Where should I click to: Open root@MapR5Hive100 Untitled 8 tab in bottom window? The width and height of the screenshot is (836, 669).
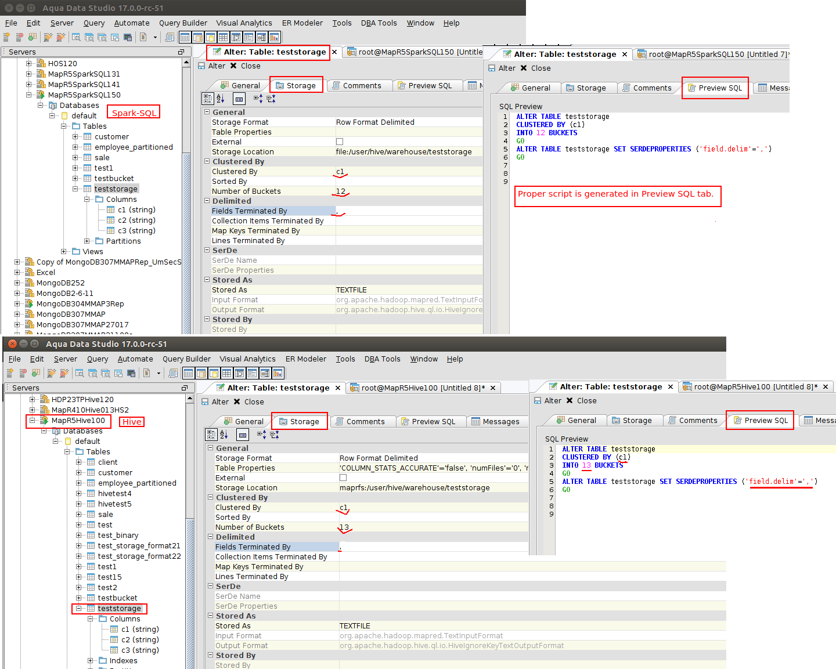423,388
